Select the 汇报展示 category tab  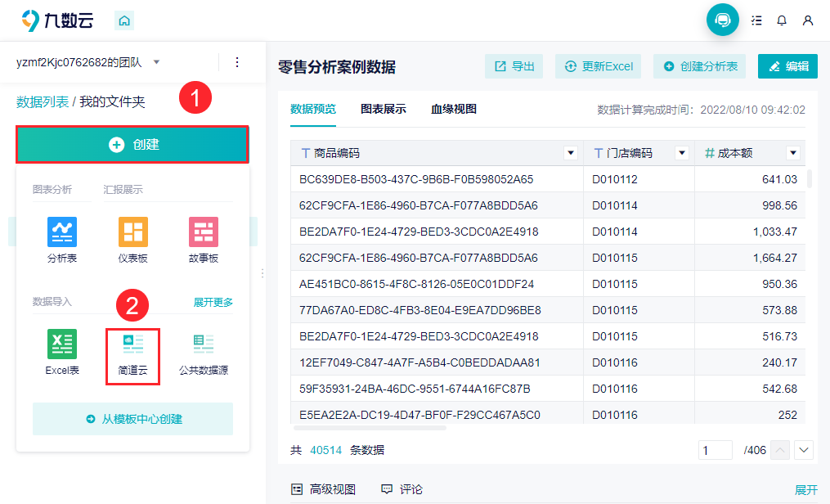(123, 190)
